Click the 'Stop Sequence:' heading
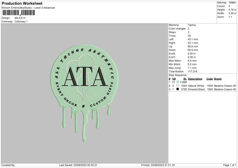This screenshot has width=238, height=168. [x=178, y=75]
